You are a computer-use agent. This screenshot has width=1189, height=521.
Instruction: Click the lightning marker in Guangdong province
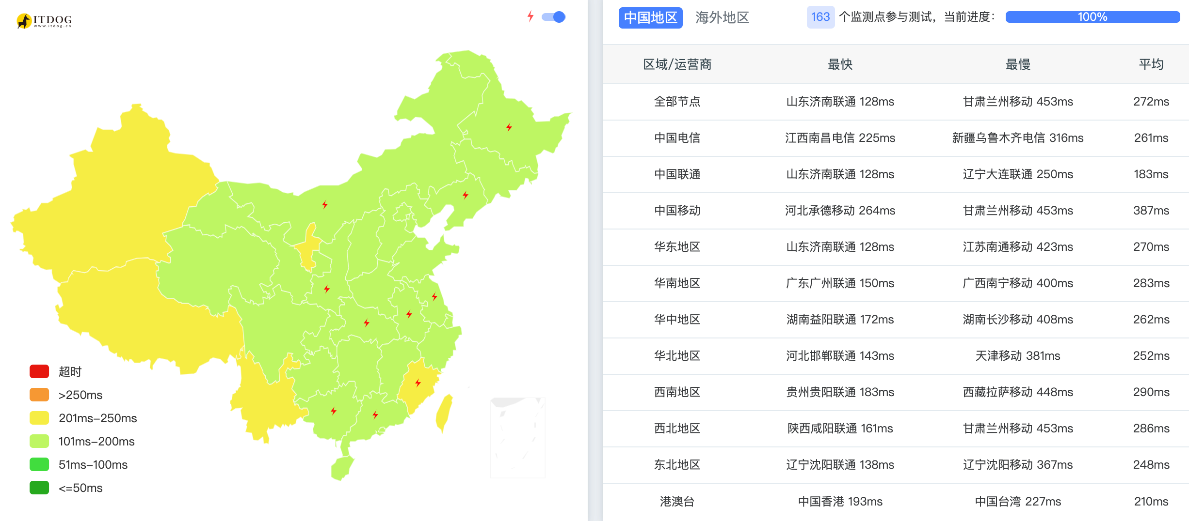375,414
